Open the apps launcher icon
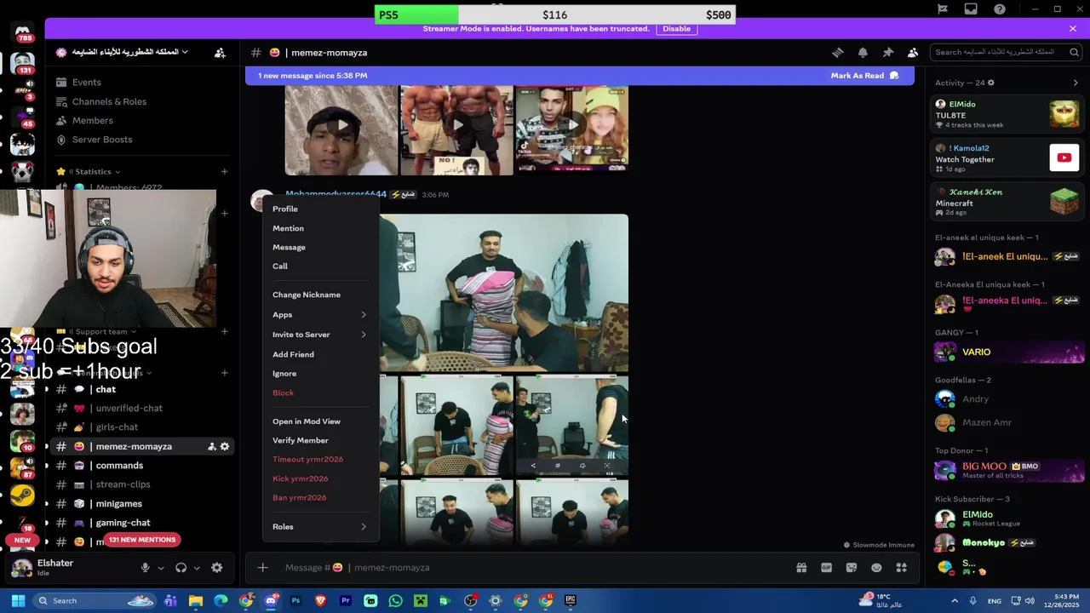The height and width of the screenshot is (613, 1090). tap(902, 568)
